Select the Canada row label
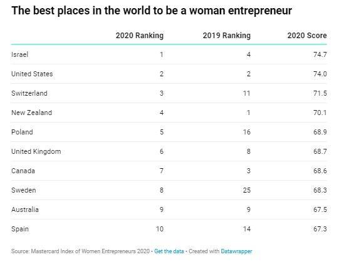Image resolution: width=337 pixels, height=262 pixels. pyautogui.click(x=23, y=171)
